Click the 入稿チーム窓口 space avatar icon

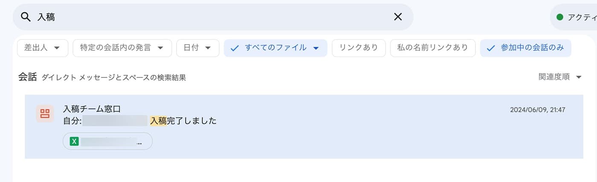pos(45,114)
